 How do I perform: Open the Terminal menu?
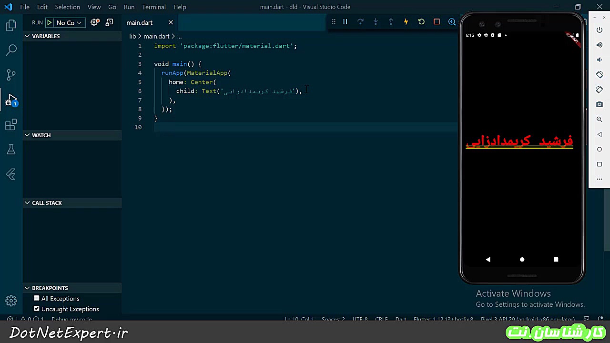(x=153, y=7)
